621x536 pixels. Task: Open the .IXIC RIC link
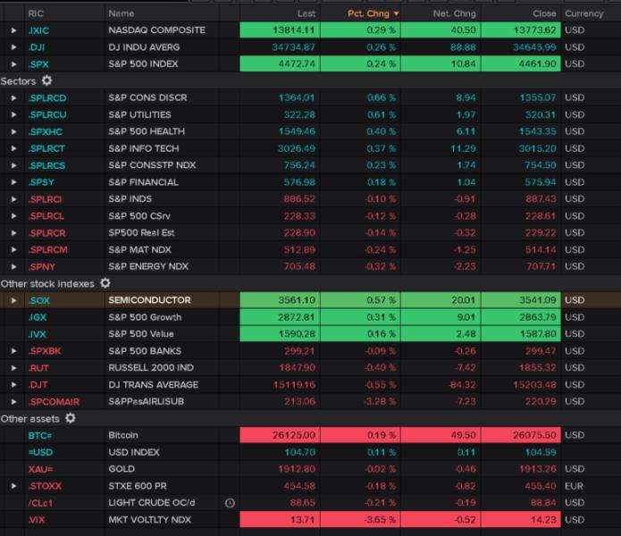click(x=38, y=30)
